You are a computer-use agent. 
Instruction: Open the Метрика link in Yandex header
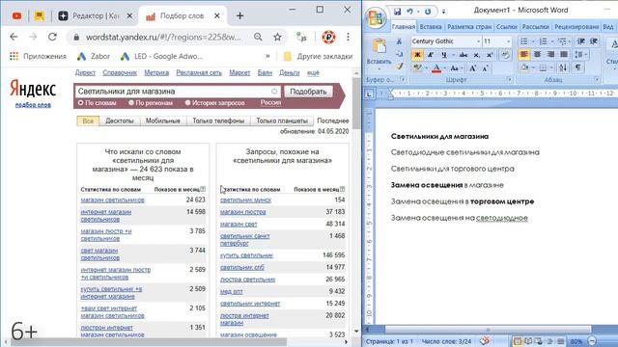point(156,73)
